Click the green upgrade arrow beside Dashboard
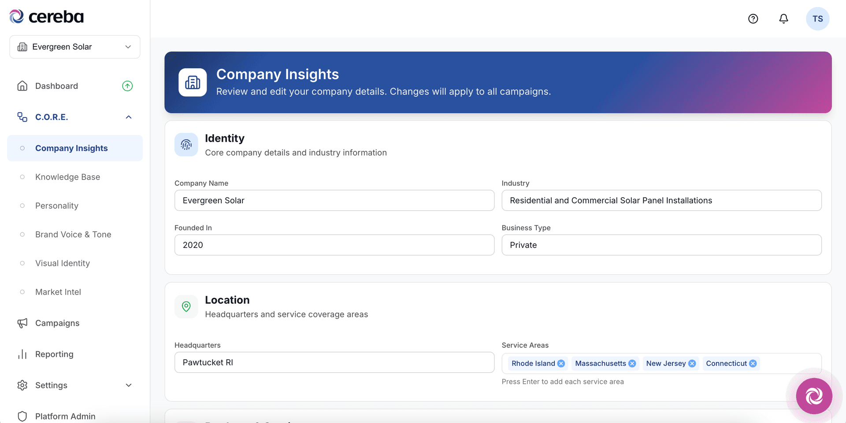Screen dimensions: 846x423 [x=127, y=85]
